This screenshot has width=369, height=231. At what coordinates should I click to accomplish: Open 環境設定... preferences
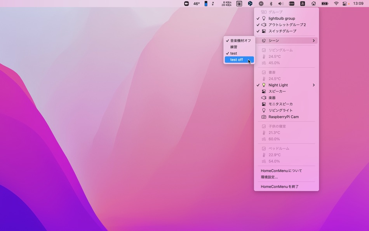pos(286,177)
